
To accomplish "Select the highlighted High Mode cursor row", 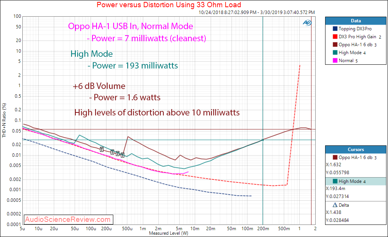I will click(x=355, y=181).
